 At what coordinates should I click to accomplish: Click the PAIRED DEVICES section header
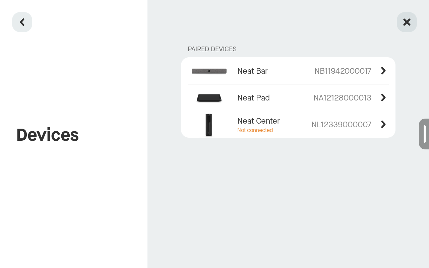[x=212, y=49]
